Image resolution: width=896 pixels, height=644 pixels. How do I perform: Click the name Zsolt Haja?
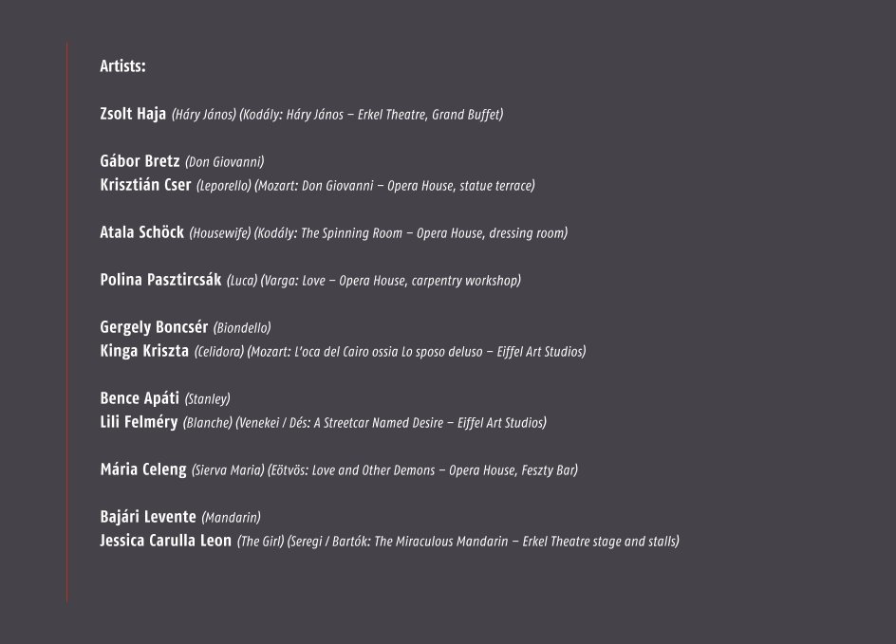tap(133, 114)
